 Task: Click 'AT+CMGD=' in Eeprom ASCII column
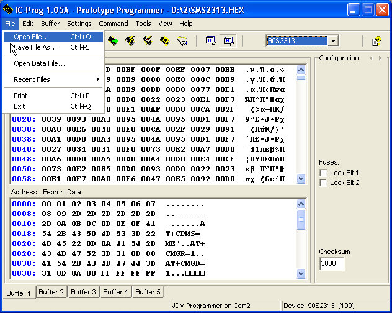pos(185,263)
